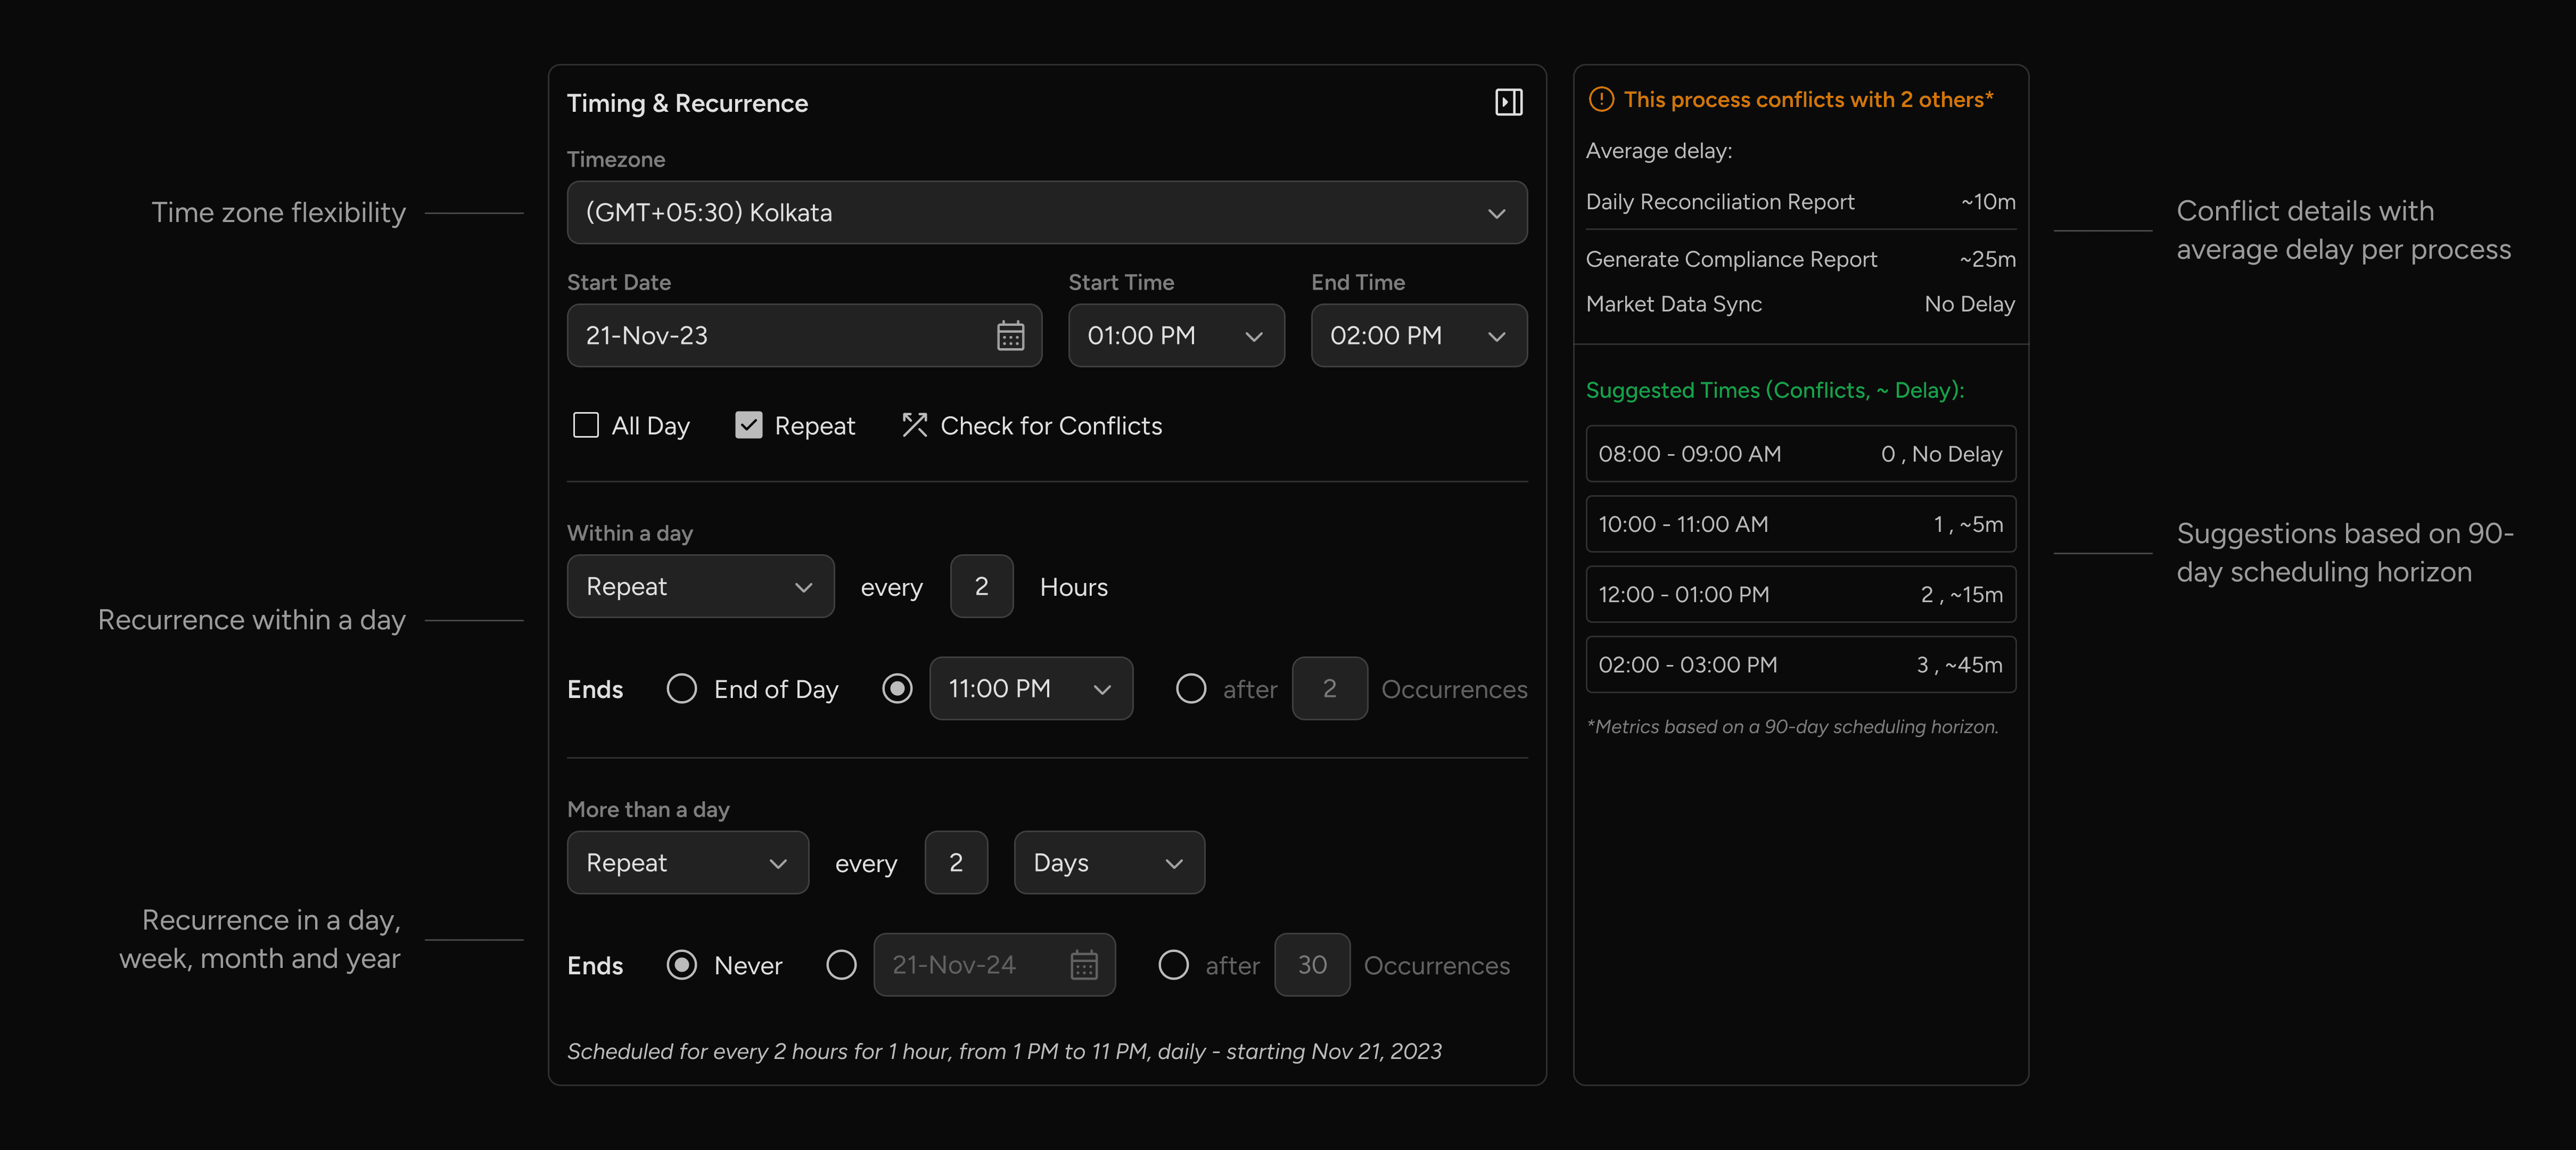The image size is (2576, 1150).
Task: Click the every 2 Hours number field
Action: pyautogui.click(x=981, y=586)
